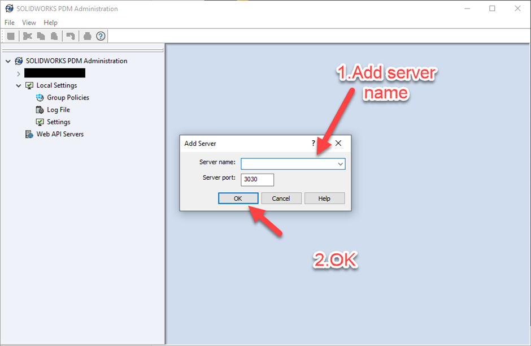The width and height of the screenshot is (531, 346).
Task: Click the 'Server name:' label
Action: coord(217,162)
